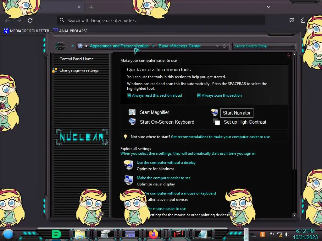Click the taskbar clock showing 6:12 PM
Viewport: 322px width, 241px height.
coord(305,234)
